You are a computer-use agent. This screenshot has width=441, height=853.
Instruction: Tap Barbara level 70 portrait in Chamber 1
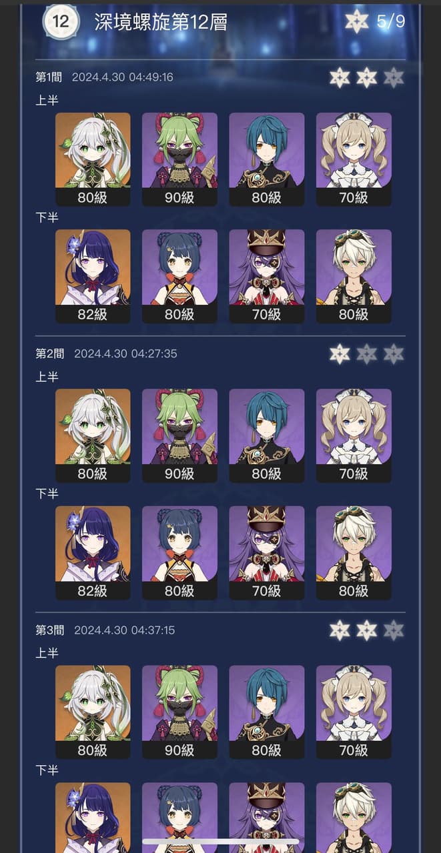354,159
